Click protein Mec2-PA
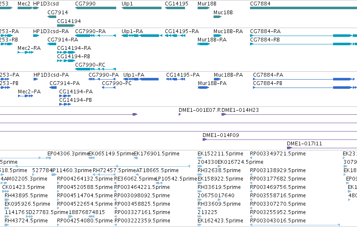This screenshot has height=227, width=357. click(29, 92)
